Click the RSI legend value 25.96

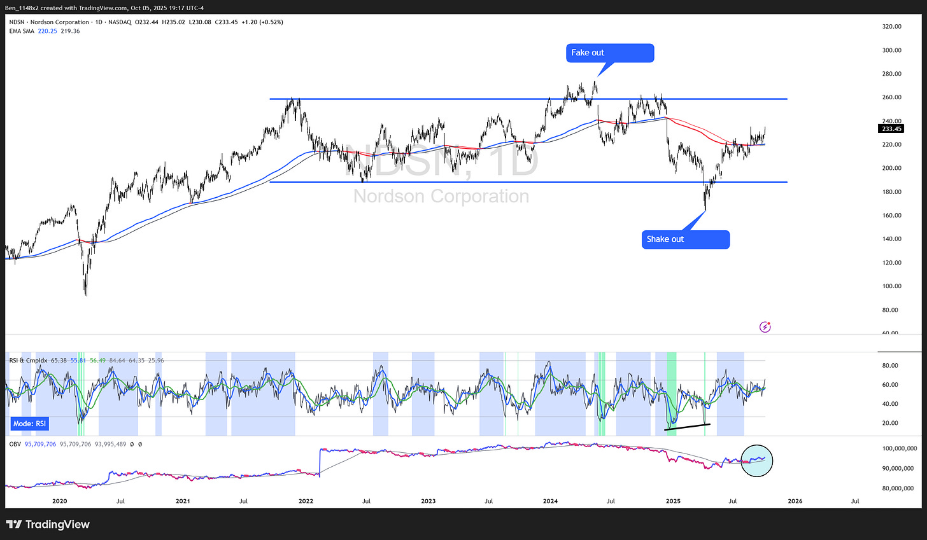[x=156, y=361]
